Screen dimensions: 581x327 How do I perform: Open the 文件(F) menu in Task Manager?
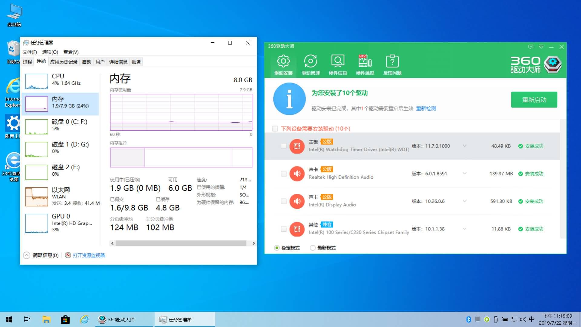pos(30,52)
